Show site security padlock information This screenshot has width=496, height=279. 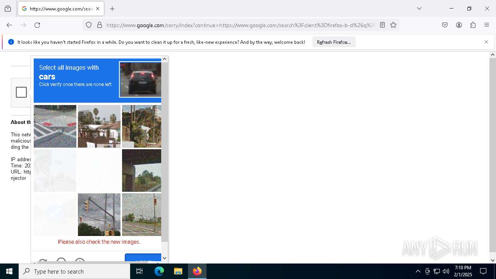100,25
